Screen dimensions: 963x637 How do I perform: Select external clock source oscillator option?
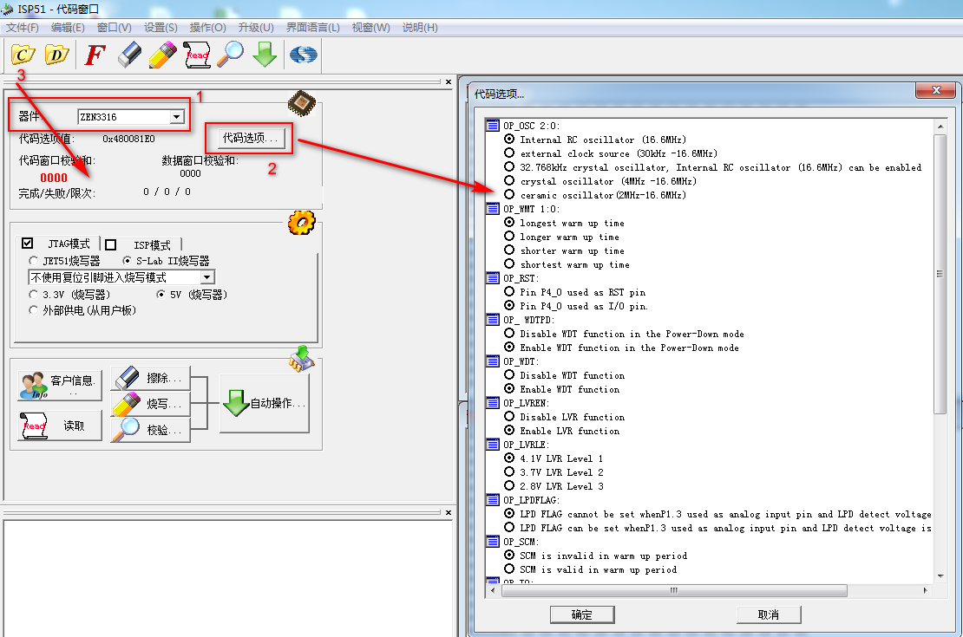509,153
